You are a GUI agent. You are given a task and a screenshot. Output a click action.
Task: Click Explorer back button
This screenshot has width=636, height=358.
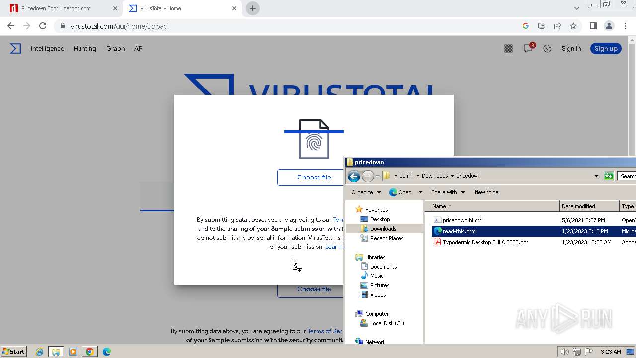click(x=354, y=176)
